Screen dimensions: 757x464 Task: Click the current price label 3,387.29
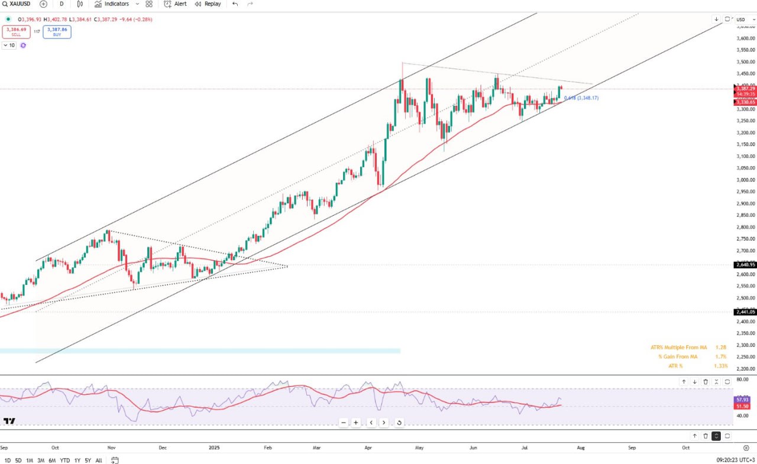point(745,88)
